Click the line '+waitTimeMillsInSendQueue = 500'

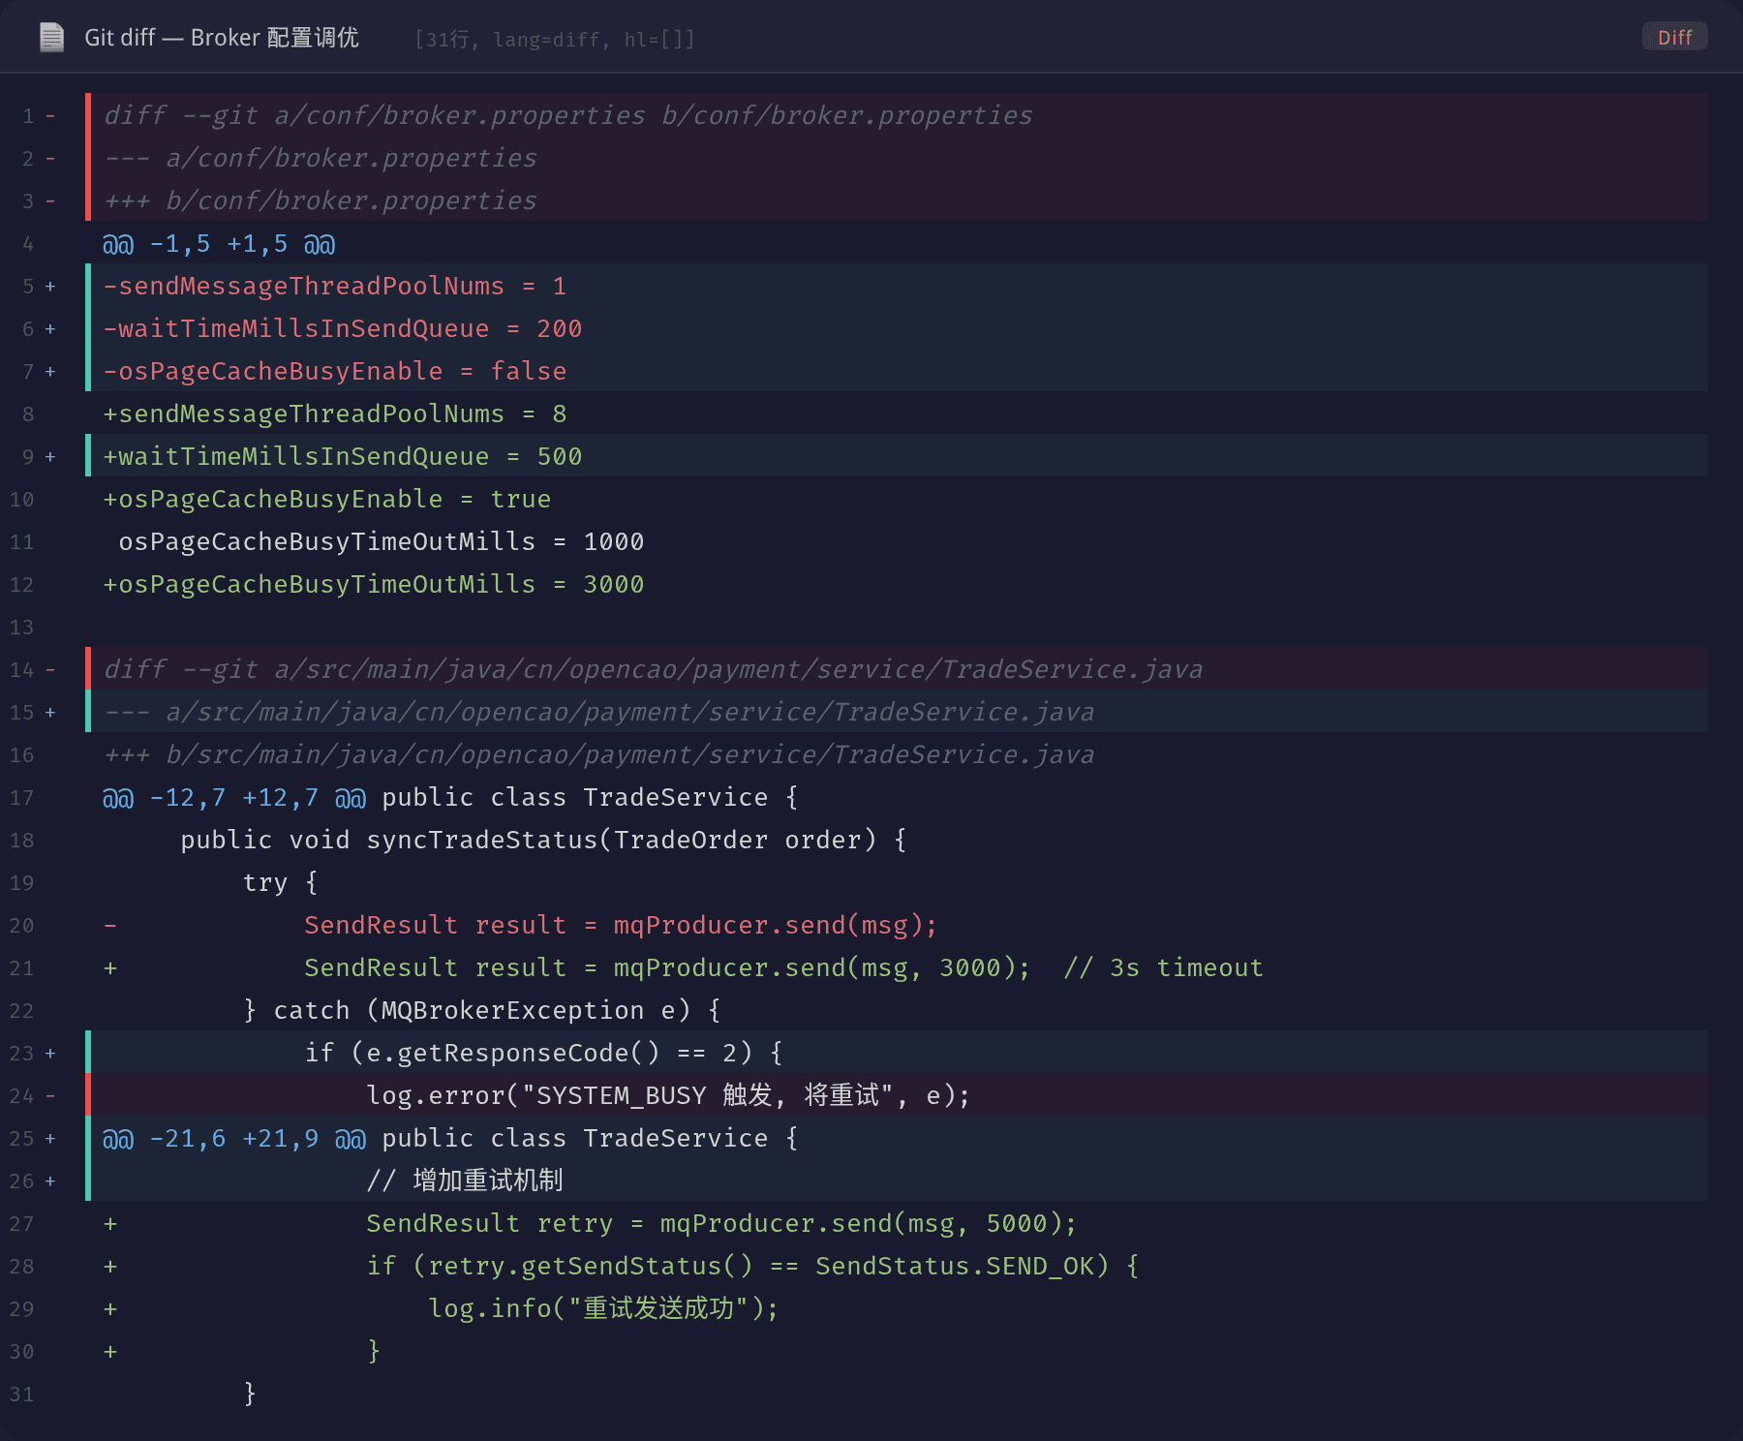pyautogui.click(x=343, y=456)
